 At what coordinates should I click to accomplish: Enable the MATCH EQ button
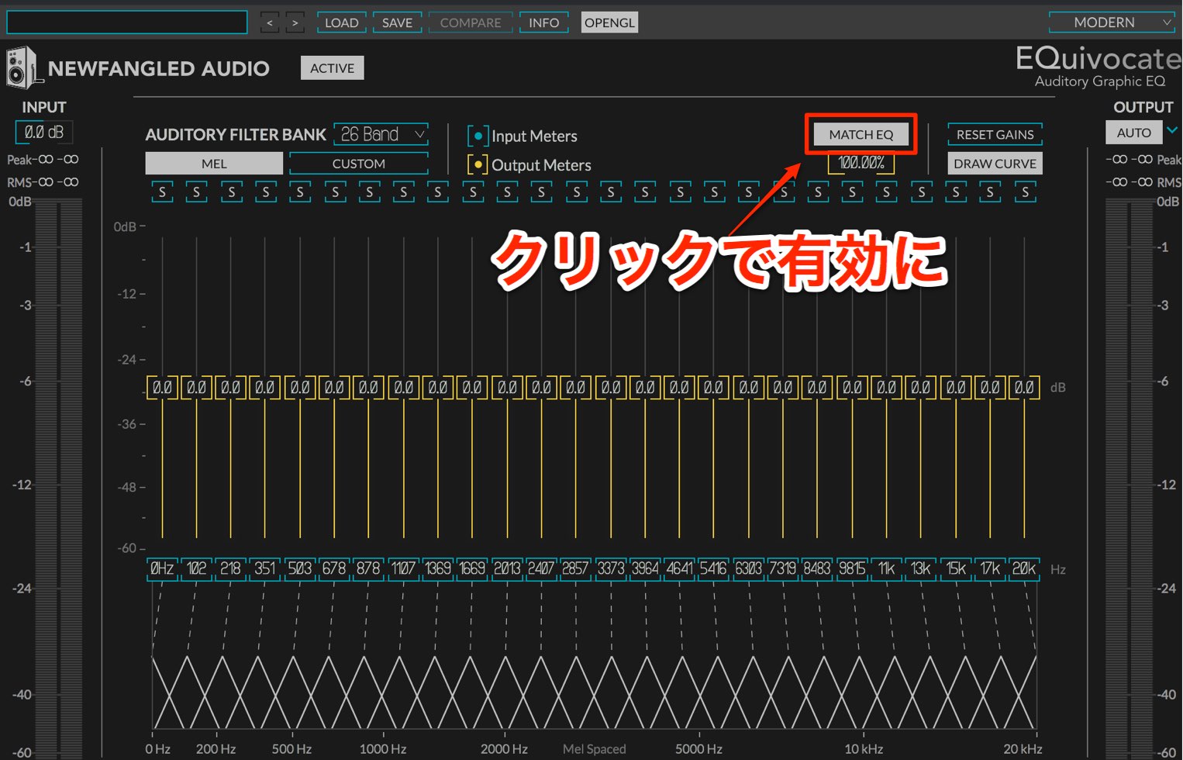(861, 134)
